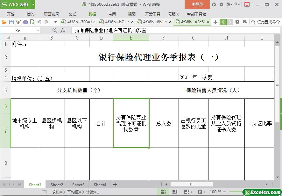282x196 pixels.
Task: Toggle page break preview view
Action: 175,192
